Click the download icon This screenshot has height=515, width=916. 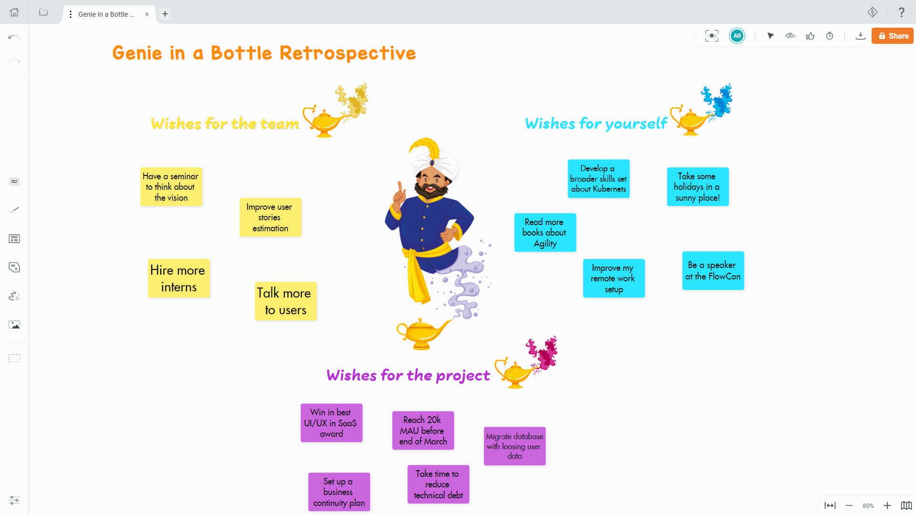[860, 36]
